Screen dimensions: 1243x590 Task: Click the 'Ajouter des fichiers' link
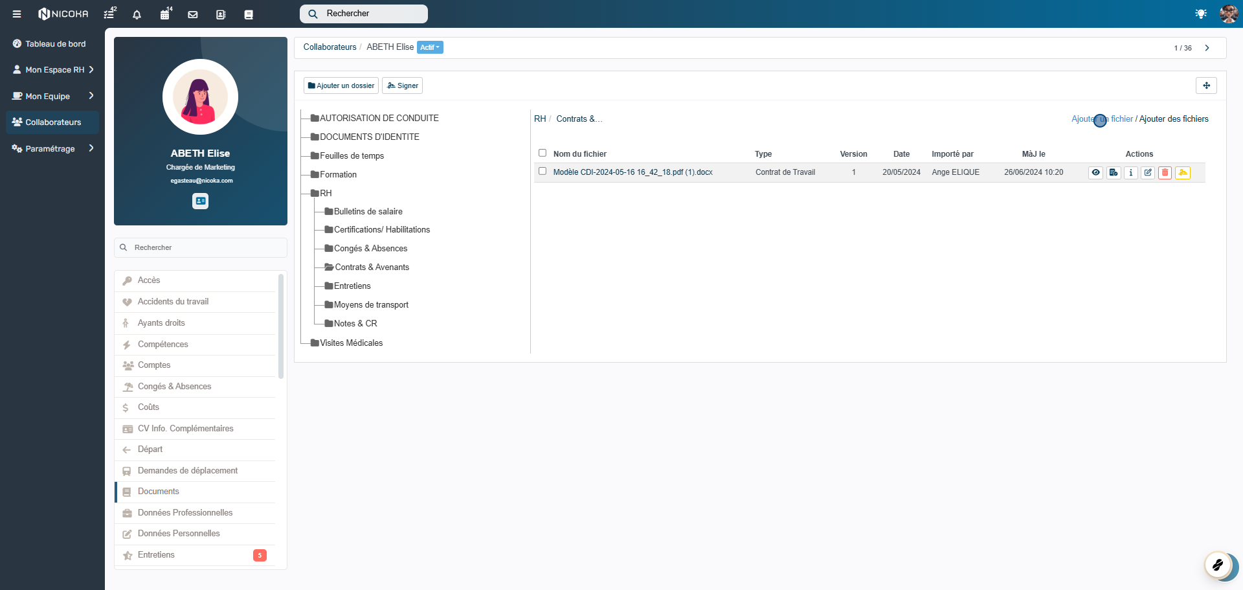(x=1173, y=119)
